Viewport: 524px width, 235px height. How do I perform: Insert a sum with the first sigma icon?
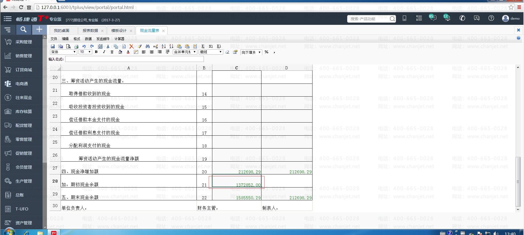(x=203, y=46)
